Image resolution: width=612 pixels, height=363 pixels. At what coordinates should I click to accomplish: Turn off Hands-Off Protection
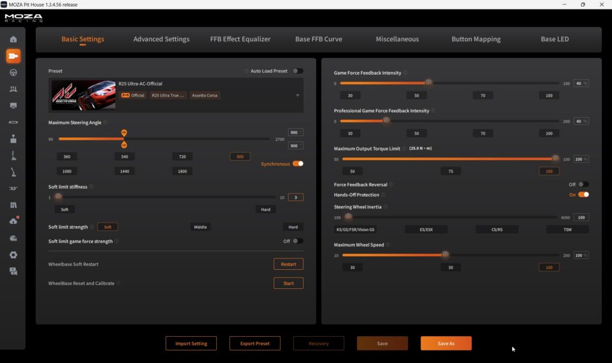(x=583, y=195)
